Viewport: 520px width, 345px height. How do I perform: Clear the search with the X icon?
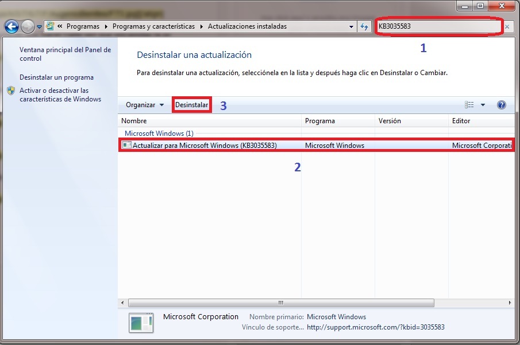[x=507, y=26]
